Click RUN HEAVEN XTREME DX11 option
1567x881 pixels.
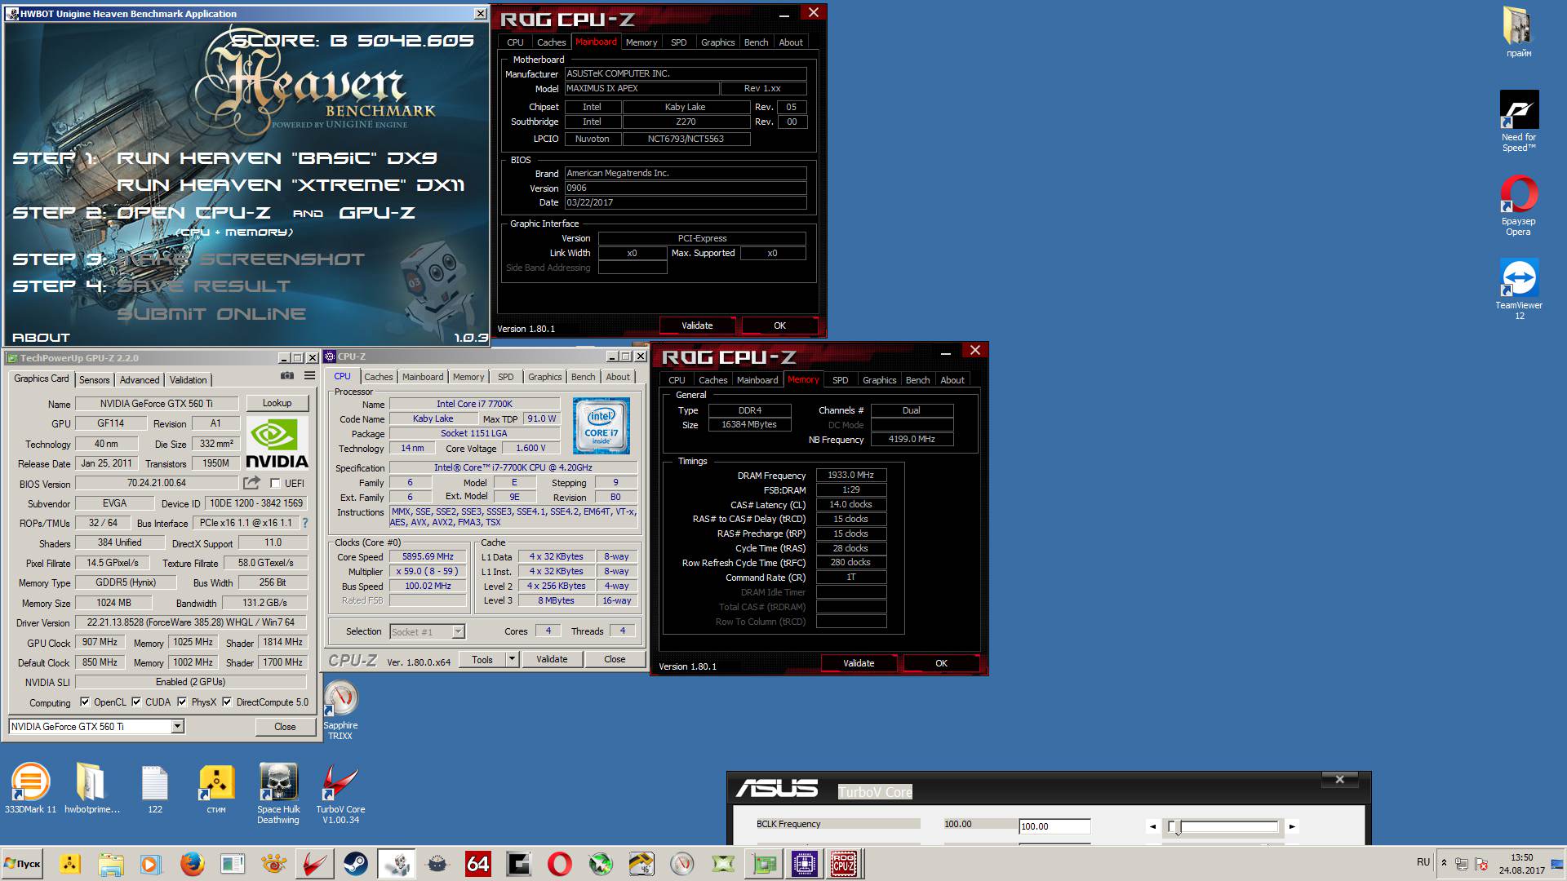291,185
